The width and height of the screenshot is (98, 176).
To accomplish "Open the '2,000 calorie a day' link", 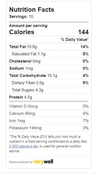I will pyautogui.click(x=24, y=146).
